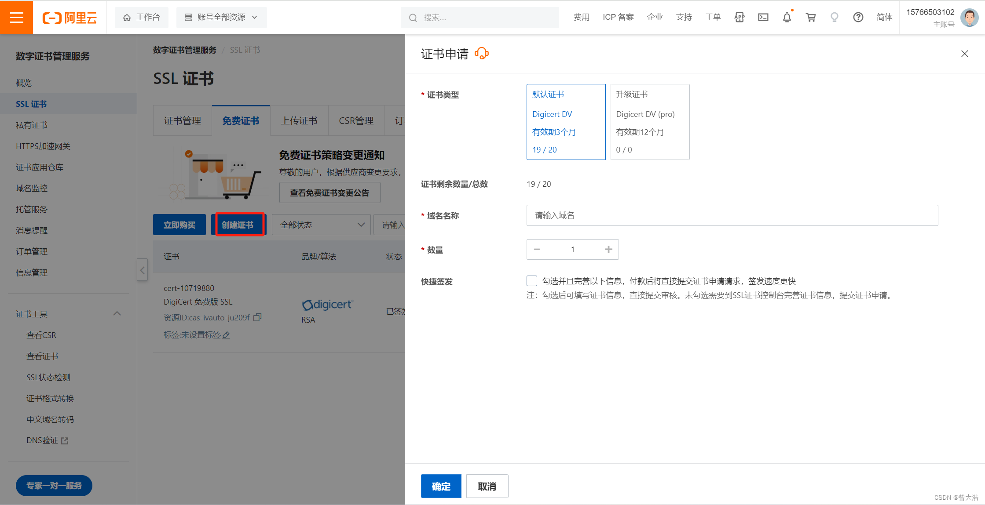
Task: Click the quantity value field
Action: pos(573,250)
